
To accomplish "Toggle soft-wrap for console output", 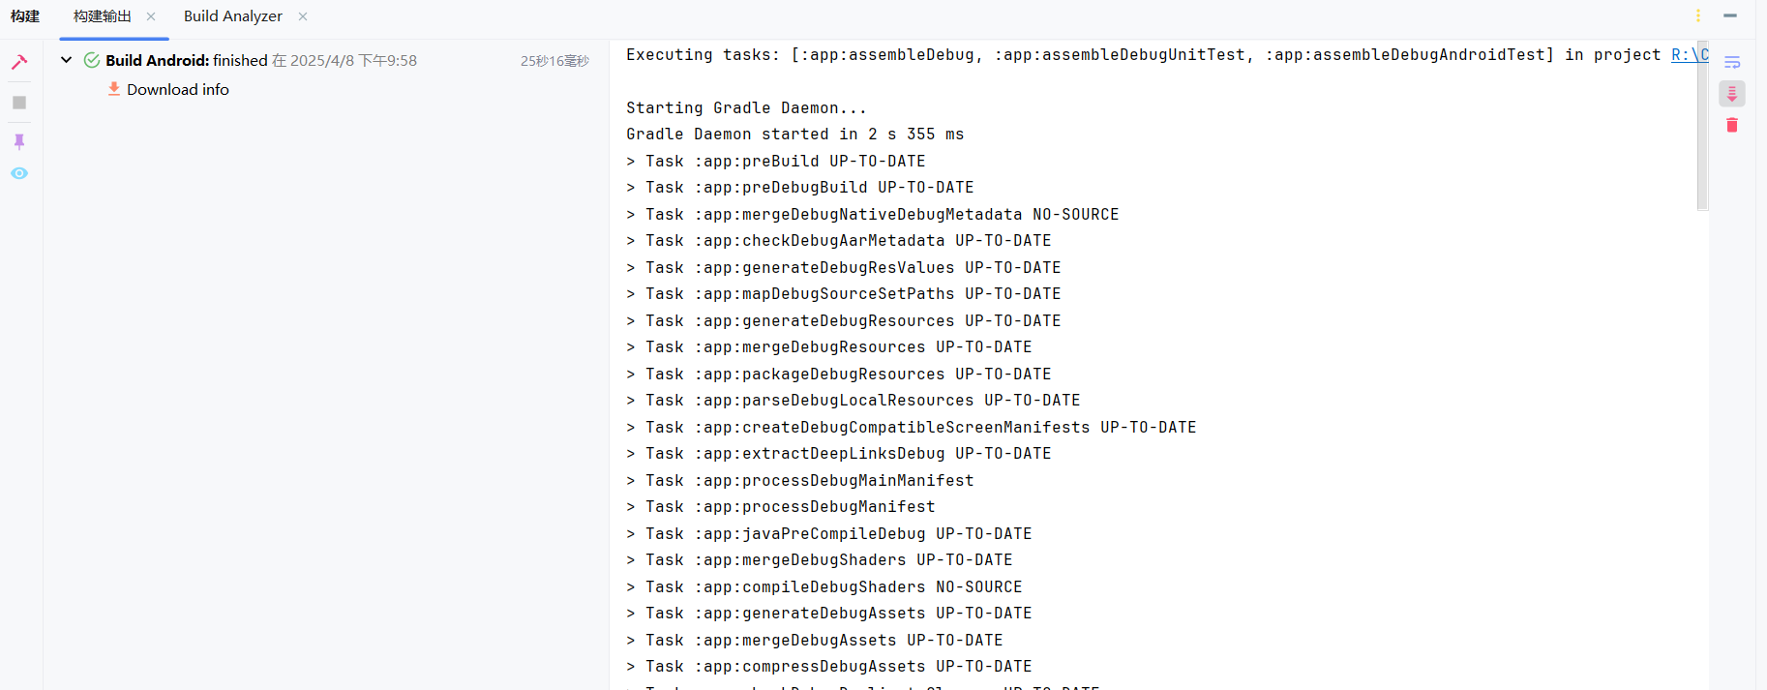I will coord(1732,62).
